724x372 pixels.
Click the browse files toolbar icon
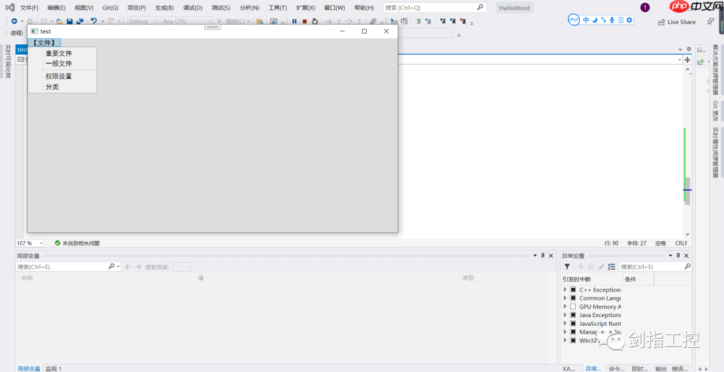coord(260,21)
